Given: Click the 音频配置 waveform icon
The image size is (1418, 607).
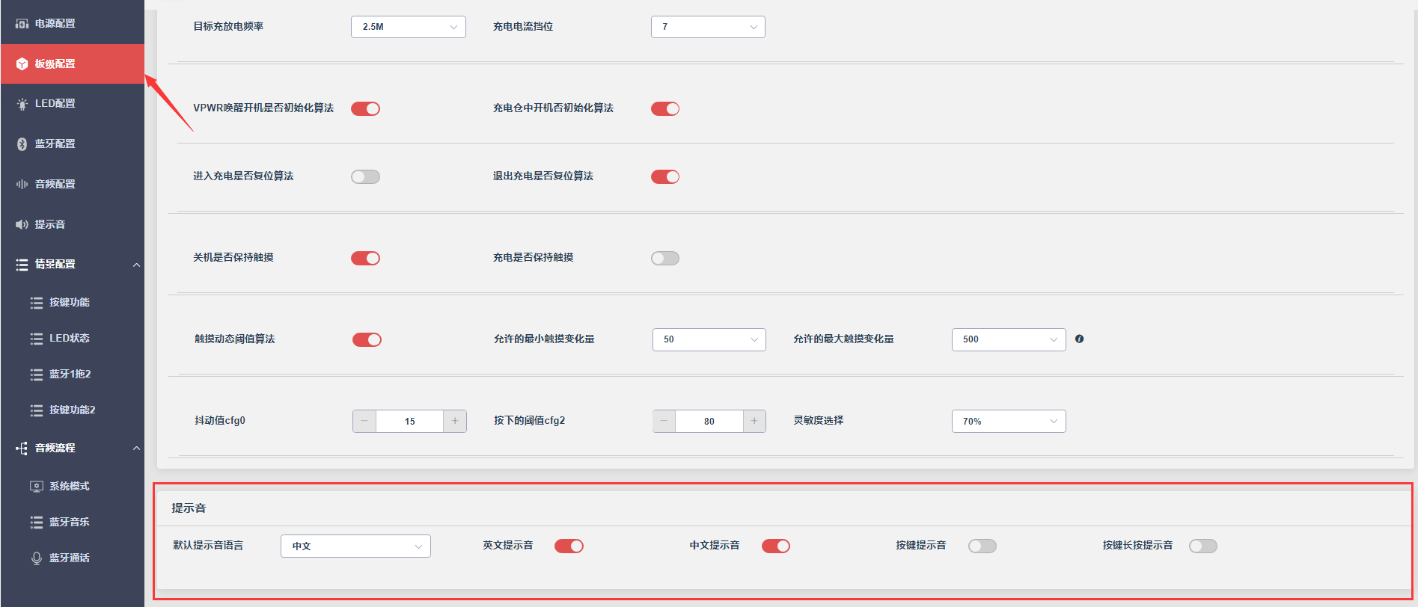Looking at the screenshot, I should 22,184.
